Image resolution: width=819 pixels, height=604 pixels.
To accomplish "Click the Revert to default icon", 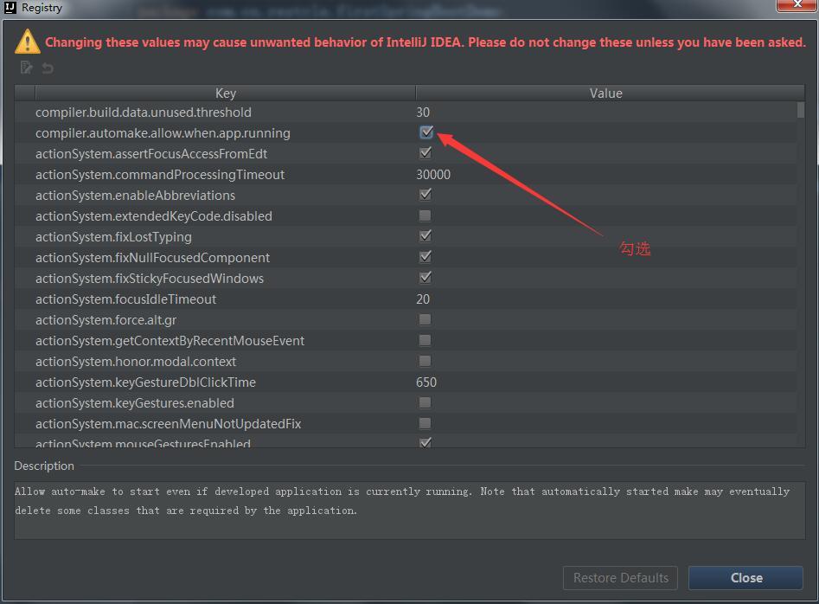I will coord(48,67).
